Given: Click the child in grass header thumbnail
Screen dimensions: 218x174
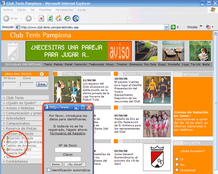Looking at the screenshot, I should click(x=200, y=51).
